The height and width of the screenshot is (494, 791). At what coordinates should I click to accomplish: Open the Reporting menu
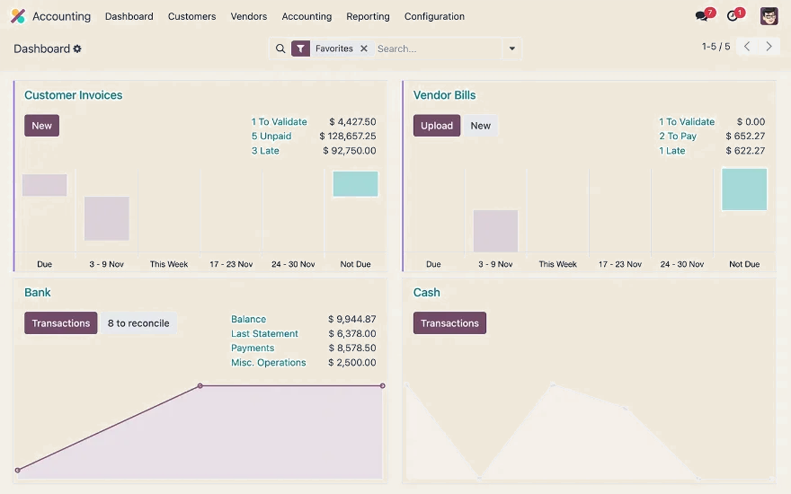coord(368,16)
